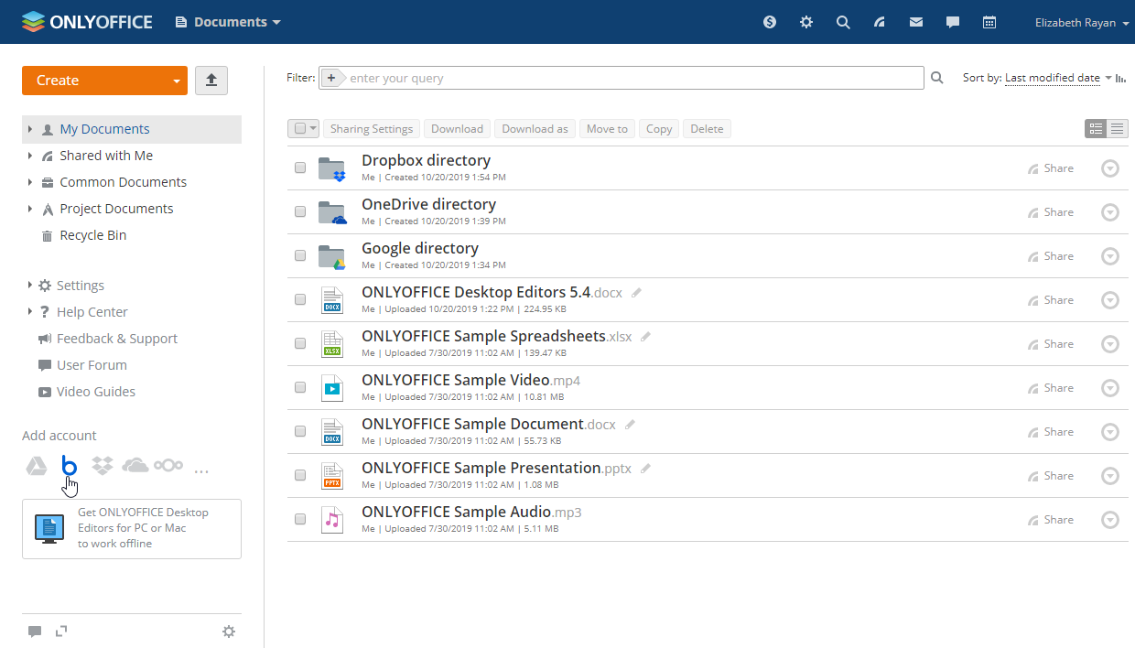Viewport: 1135px width, 648px height.
Task: Open portal settings gear in header
Action: coord(806,22)
